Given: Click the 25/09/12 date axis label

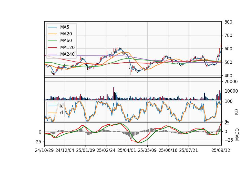Looking at the screenshot, I should 221,151.
